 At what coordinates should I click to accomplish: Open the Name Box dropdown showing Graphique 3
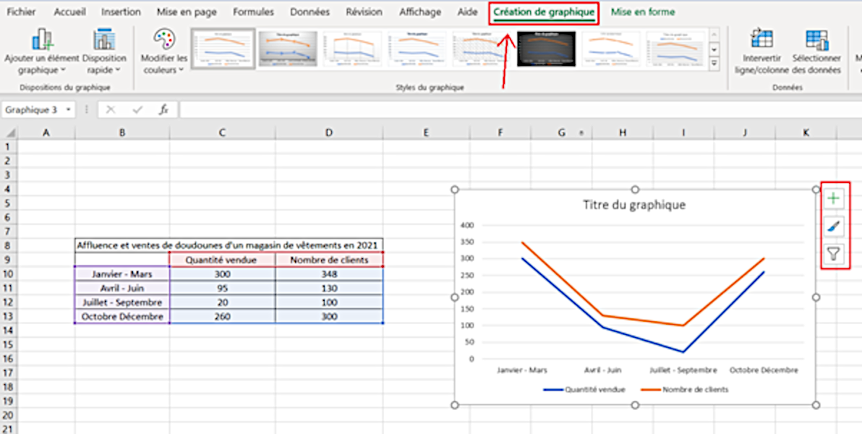pyautogui.click(x=69, y=109)
